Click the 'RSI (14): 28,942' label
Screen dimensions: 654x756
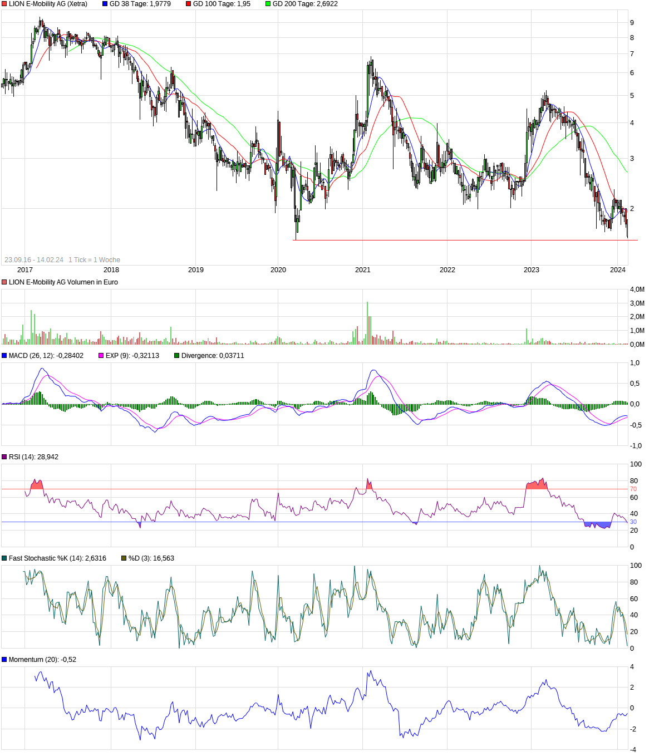coord(33,457)
